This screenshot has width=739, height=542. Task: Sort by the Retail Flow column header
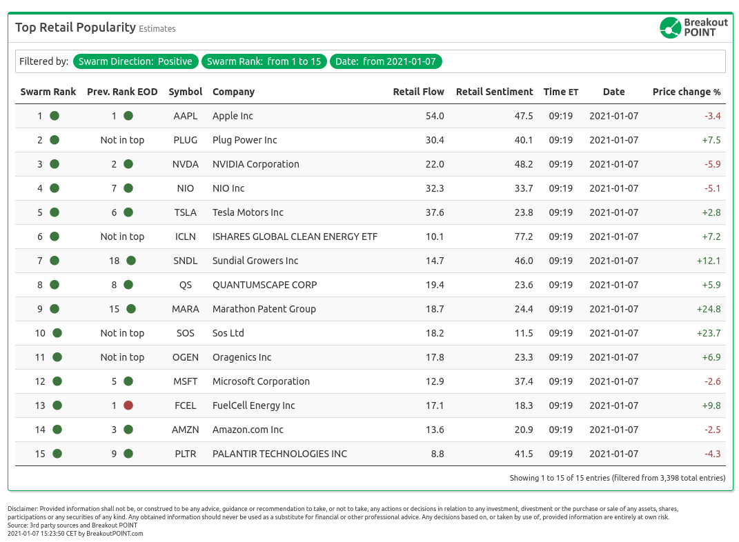click(418, 92)
